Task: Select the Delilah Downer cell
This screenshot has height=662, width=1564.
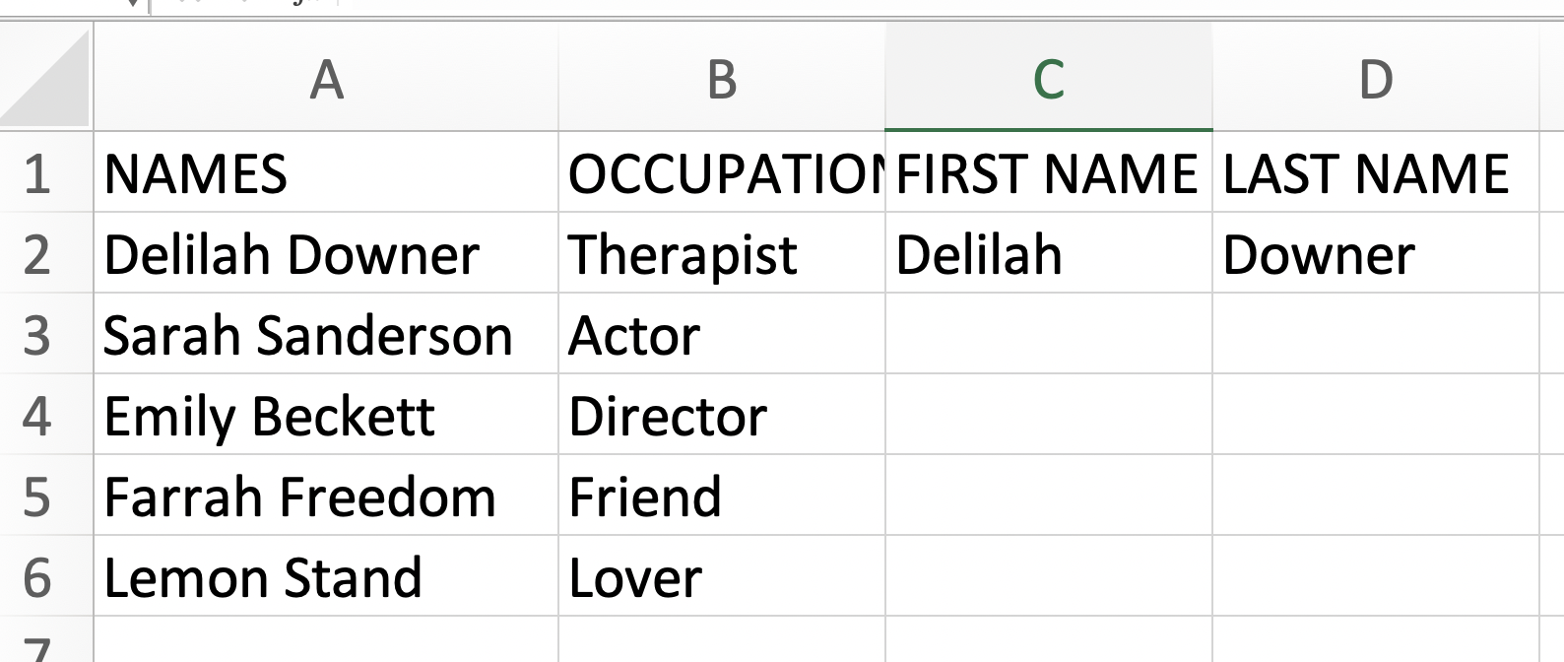Action: pyautogui.click(x=326, y=253)
